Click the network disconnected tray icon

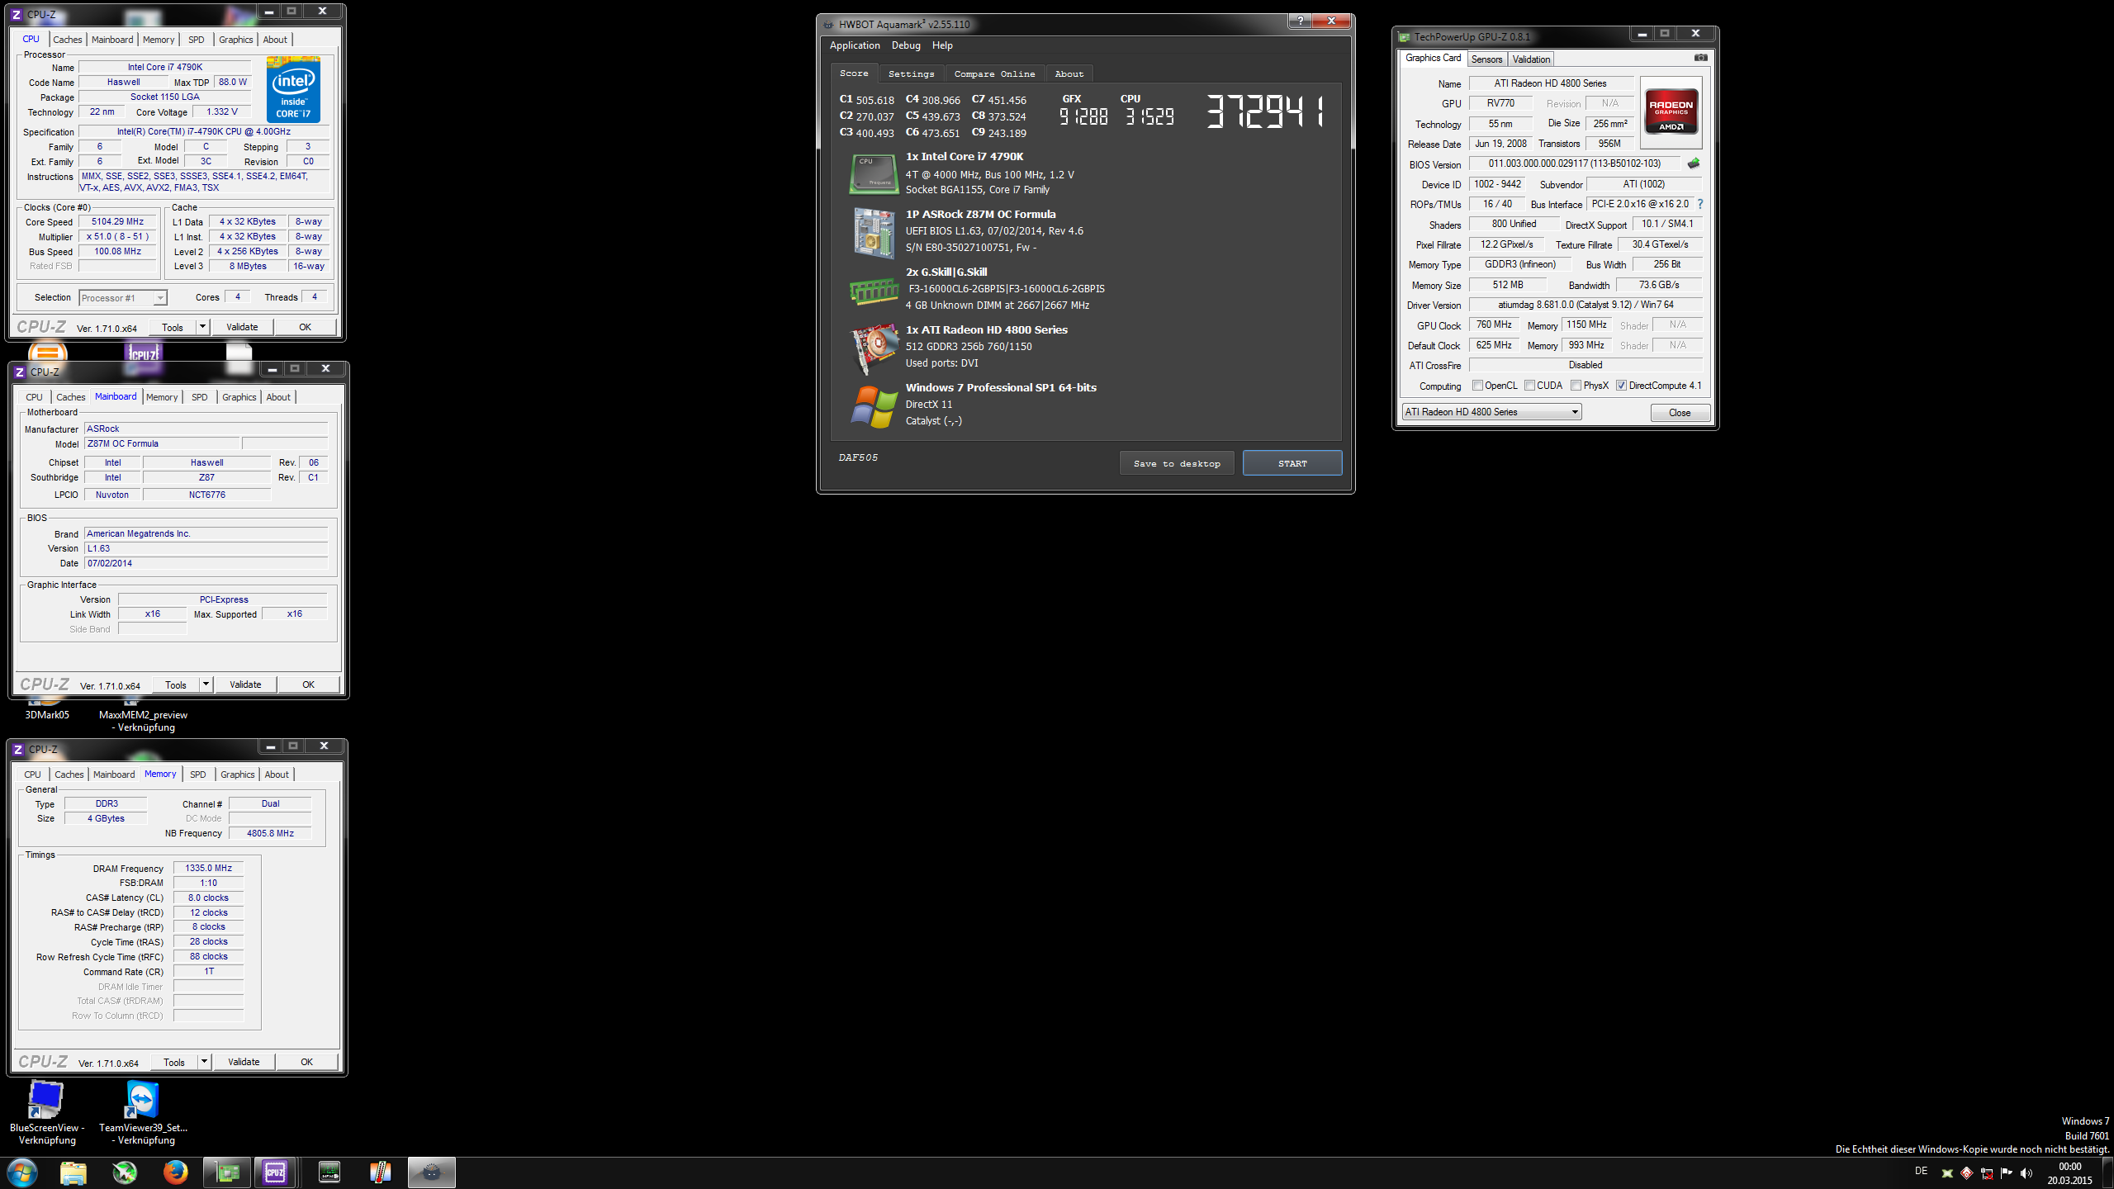[1987, 1173]
